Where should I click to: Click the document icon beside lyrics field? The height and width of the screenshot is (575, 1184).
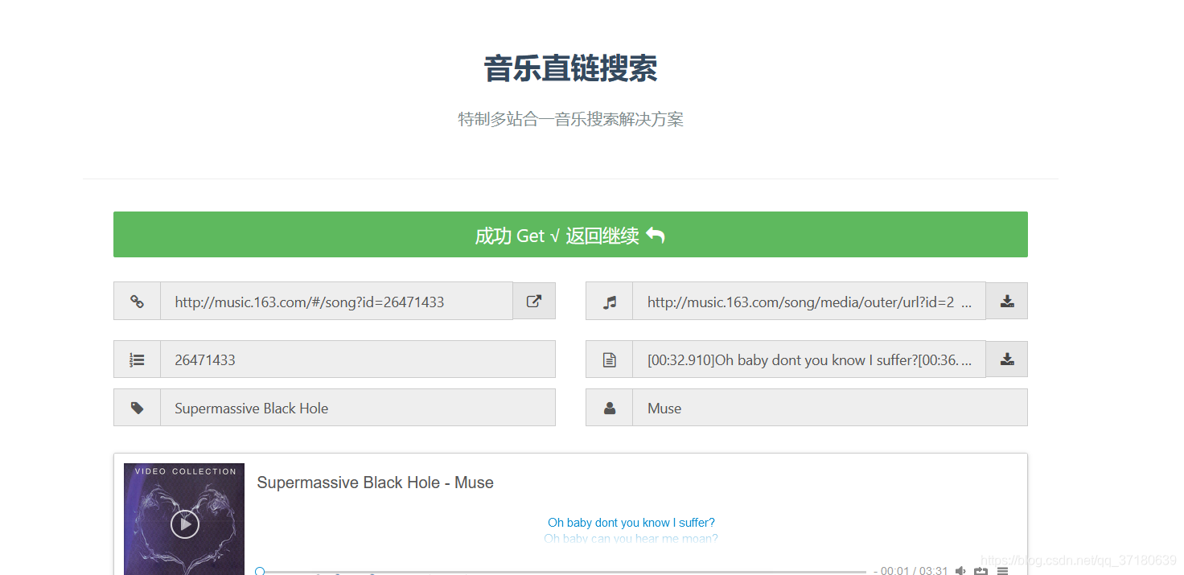pos(609,359)
